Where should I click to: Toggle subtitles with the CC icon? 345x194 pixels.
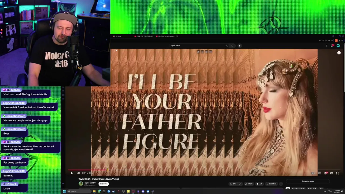pyautogui.click(x=320, y=173)
